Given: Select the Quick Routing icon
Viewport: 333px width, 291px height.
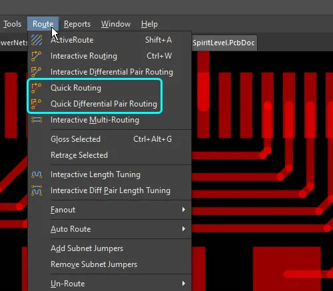Looking at the screenshot, I should coord(37,88).
